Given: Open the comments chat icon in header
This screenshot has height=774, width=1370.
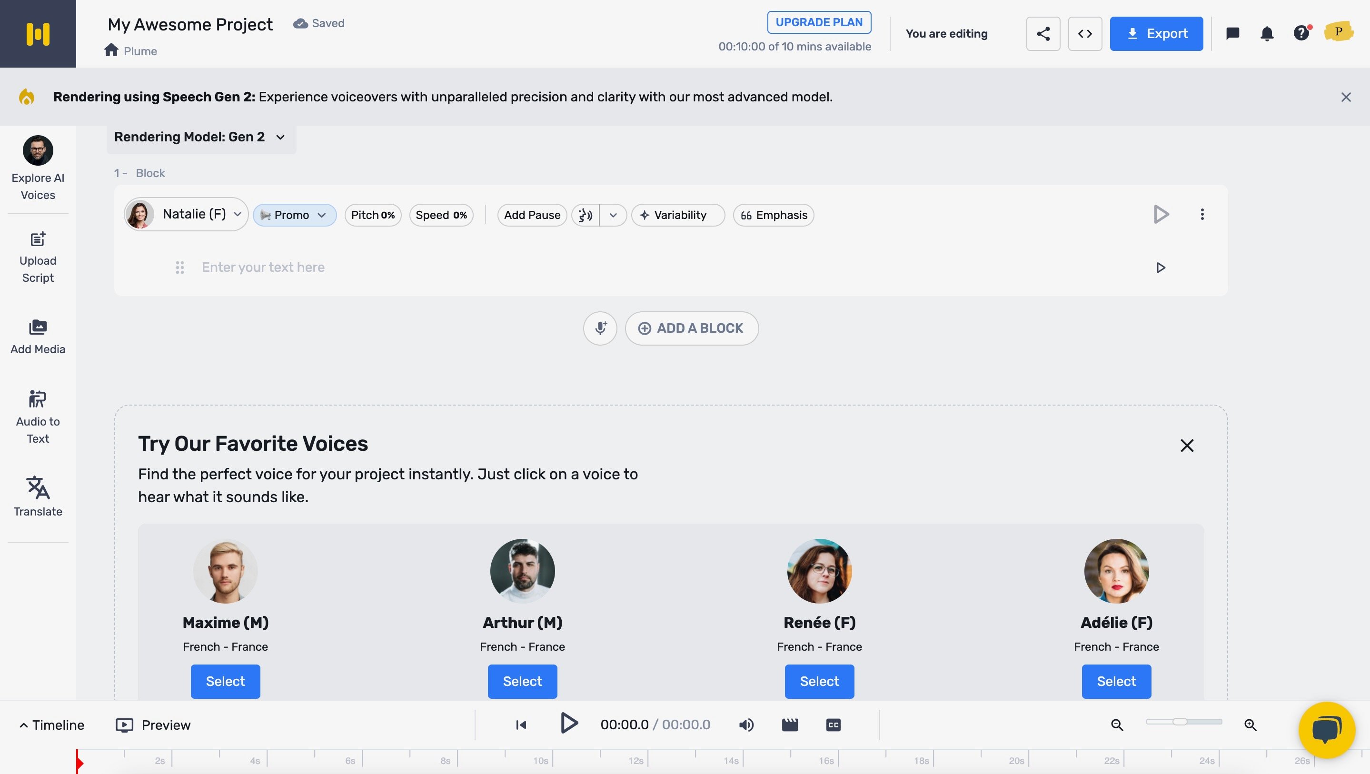Looking at the screenshot, I should (x=1232, y=33).
